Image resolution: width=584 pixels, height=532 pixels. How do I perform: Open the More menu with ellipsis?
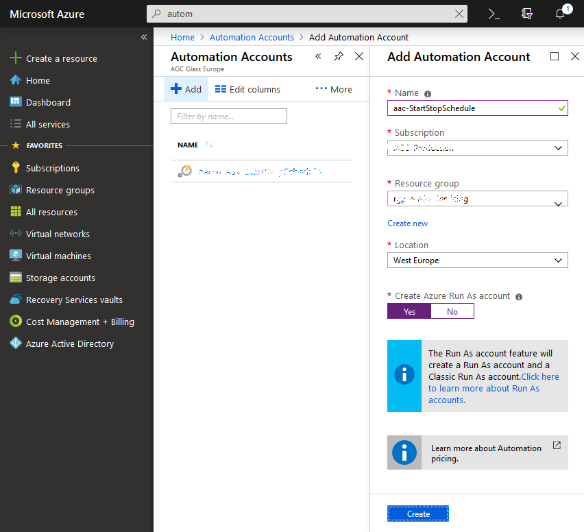[x=334, y=89]
